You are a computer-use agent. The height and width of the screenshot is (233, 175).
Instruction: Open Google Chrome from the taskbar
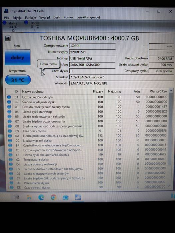(53, 197)
